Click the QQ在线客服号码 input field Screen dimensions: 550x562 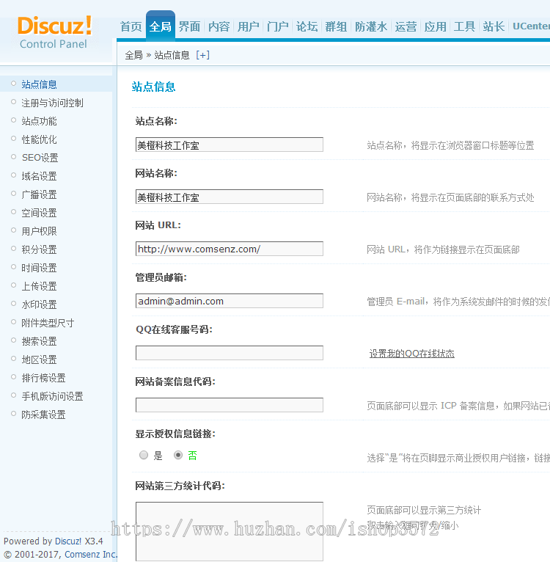point(230,353)
